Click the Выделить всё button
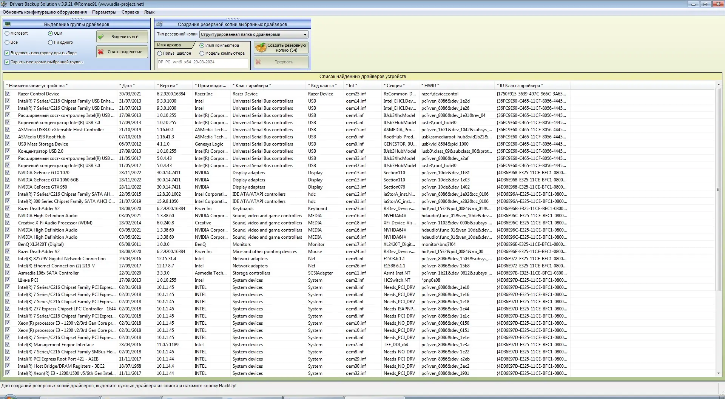Image resolution: width=725 pixels, height=399 pixels. tap(122, 37)
